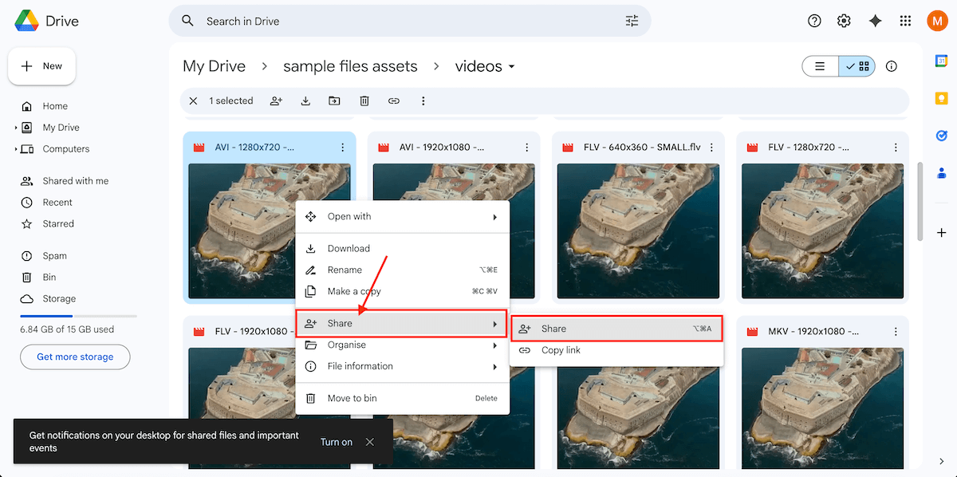Image resolution: width=957 pixels, height=477 pixels.
Task: Click the search options filter icon
Action: pos(632,22)
